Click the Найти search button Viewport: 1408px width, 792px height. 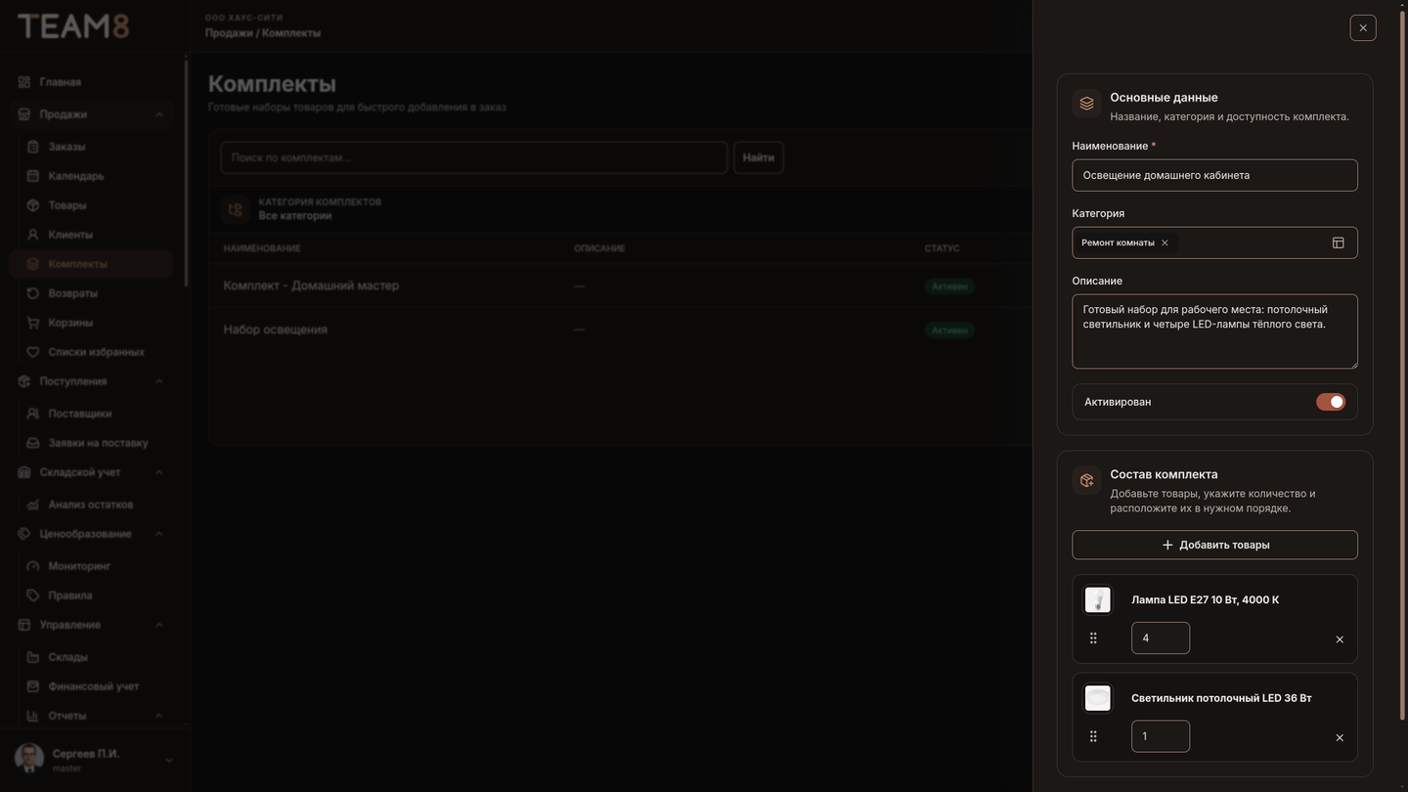(x=758, y=157)
